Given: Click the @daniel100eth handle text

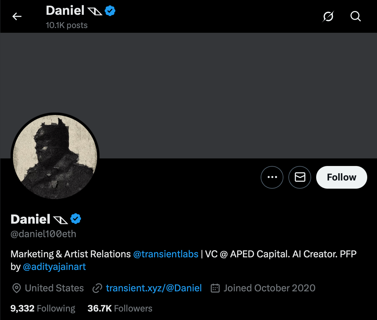Looking at the screenshot, I should (43, 234).
